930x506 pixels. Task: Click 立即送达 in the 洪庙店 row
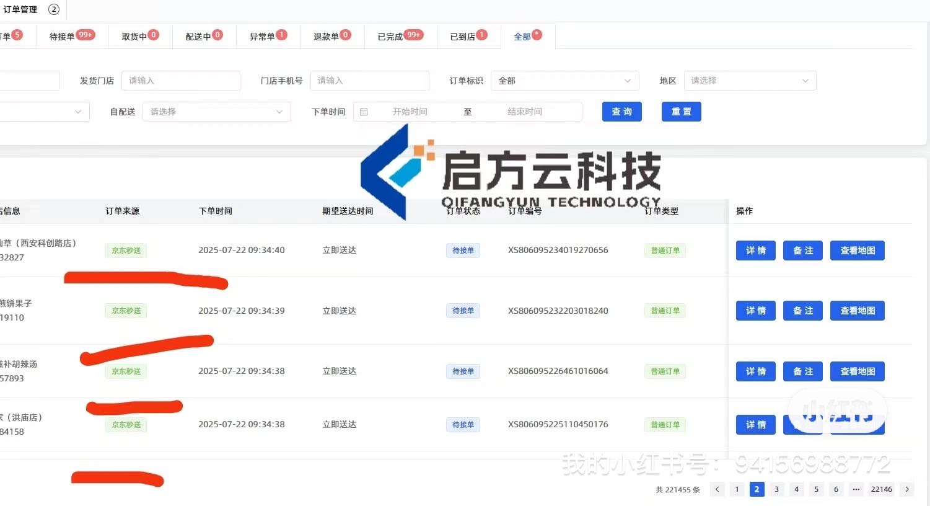click(340, 424)
